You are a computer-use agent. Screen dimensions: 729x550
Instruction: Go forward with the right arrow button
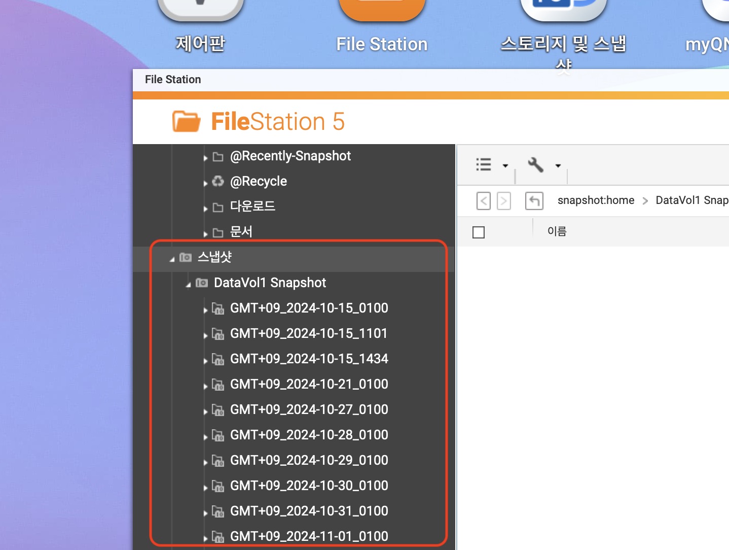click(503, 201)
